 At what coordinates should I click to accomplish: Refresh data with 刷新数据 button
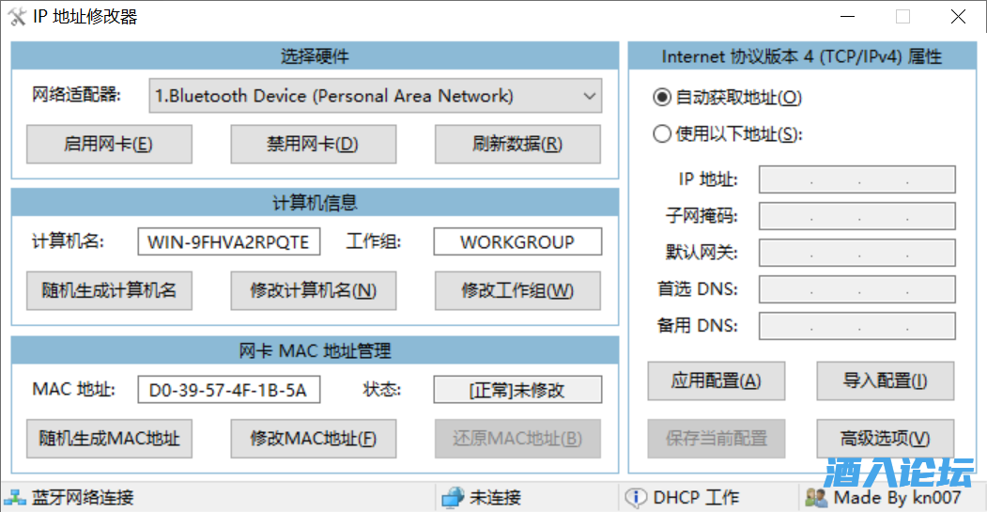pos(517,145)
